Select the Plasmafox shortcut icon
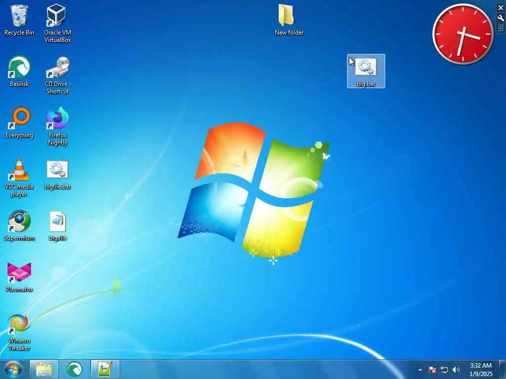Viewport: 506px width, 379px height. pos(19,277)
